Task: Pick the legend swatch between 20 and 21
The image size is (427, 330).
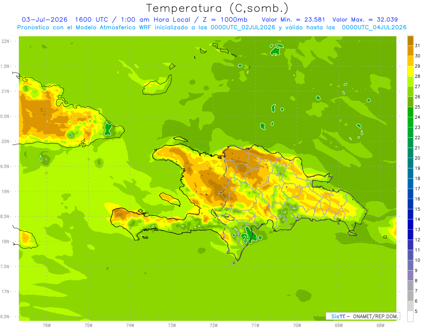Action: pyautogui.click(x=410, y=153)
